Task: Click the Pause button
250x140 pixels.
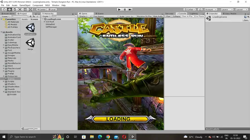Action: 125,9
